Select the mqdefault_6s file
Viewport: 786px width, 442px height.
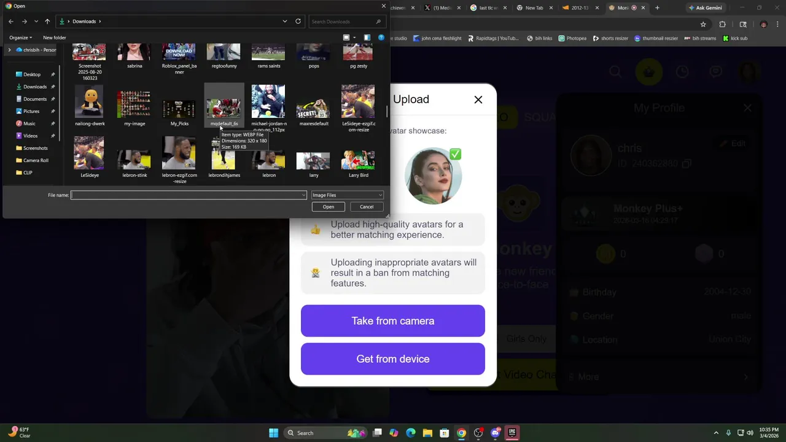pyautogui.click(x=224, y=106)
